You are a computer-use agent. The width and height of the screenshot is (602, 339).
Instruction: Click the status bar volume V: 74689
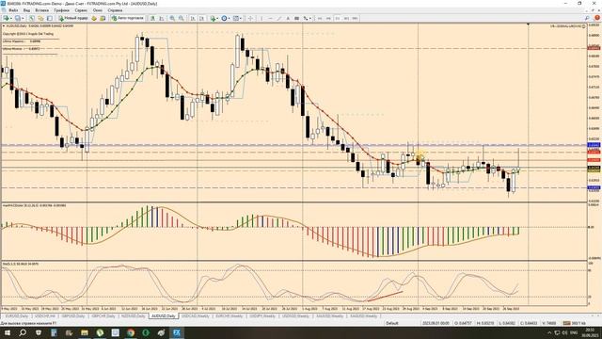(x=549, y=323)
